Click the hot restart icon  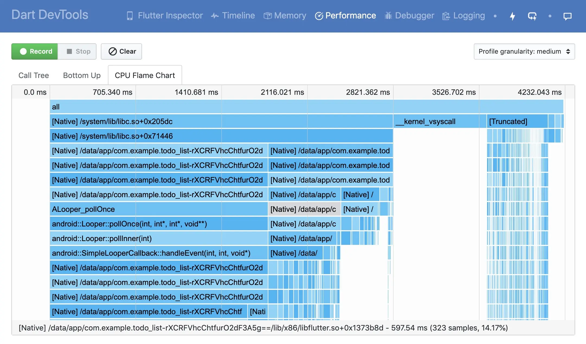[x=532, y=16]
